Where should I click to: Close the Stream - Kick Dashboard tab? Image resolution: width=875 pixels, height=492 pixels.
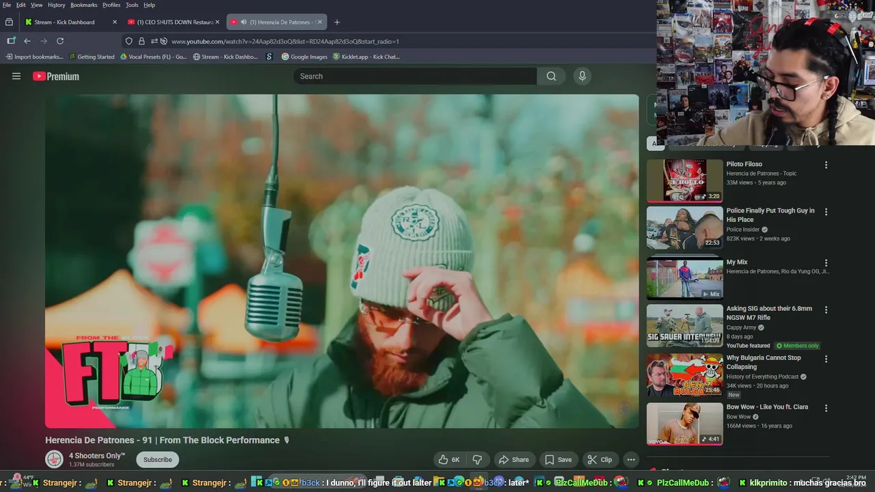pyautogui.click(x=114, y=22)
